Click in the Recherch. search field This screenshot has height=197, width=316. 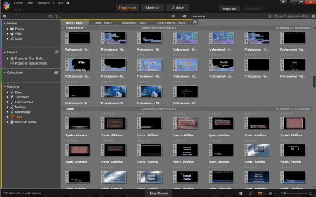(x=292, y=16)
